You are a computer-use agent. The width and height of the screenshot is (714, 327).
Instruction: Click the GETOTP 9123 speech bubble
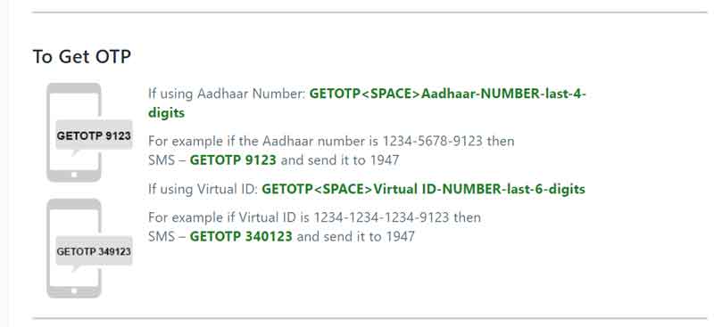point(94,135)
